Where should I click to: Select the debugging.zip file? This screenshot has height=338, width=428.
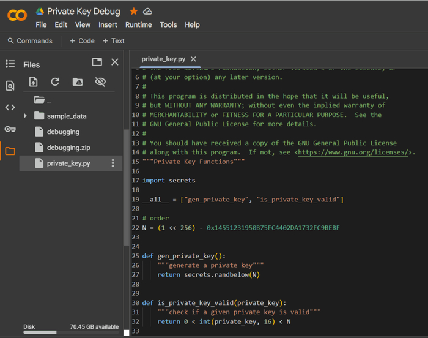[68, 148]
